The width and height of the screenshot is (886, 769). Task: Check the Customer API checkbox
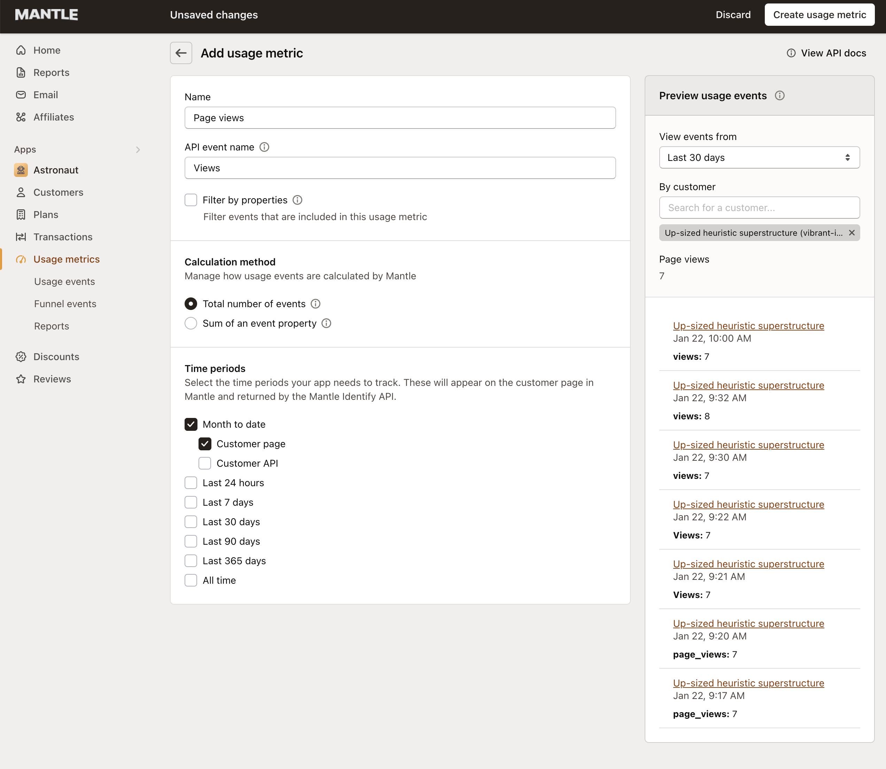205,464
